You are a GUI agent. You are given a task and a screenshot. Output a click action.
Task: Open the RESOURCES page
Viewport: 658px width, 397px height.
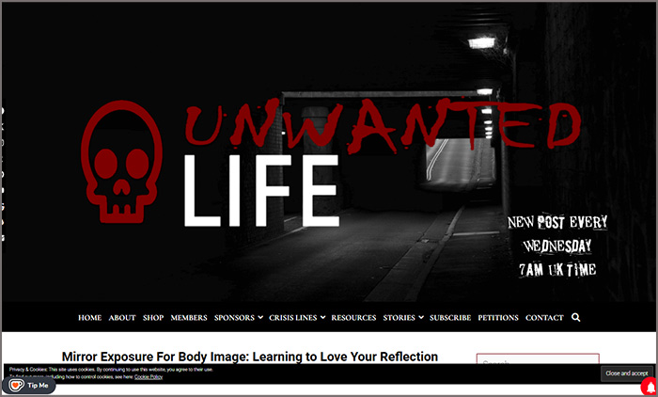coord(353,318)
